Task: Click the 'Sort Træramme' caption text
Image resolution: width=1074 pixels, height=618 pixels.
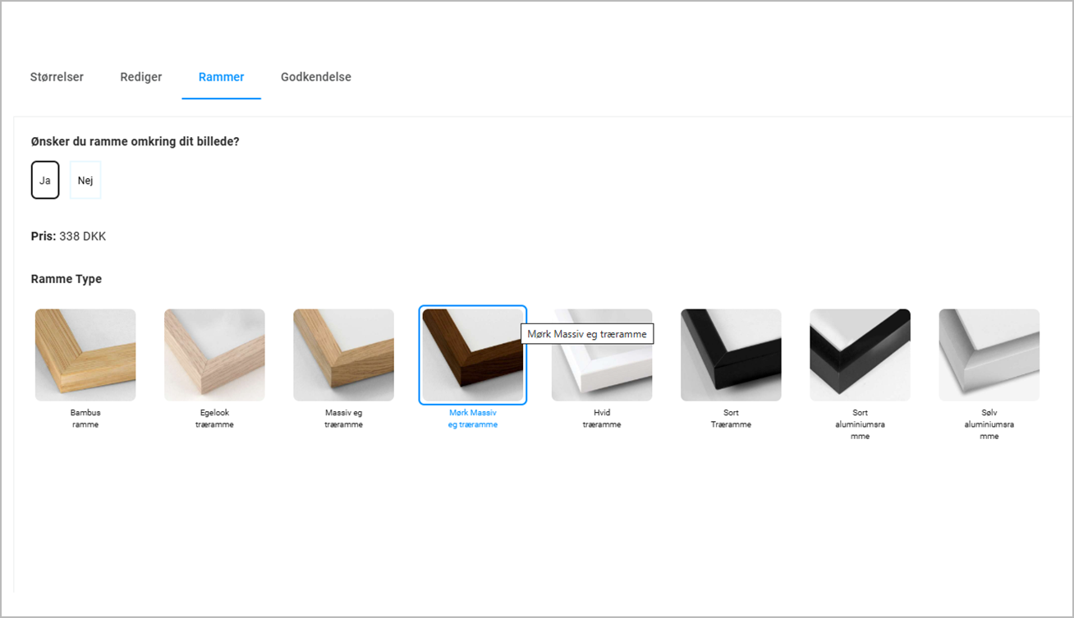Action: [731, 419]
